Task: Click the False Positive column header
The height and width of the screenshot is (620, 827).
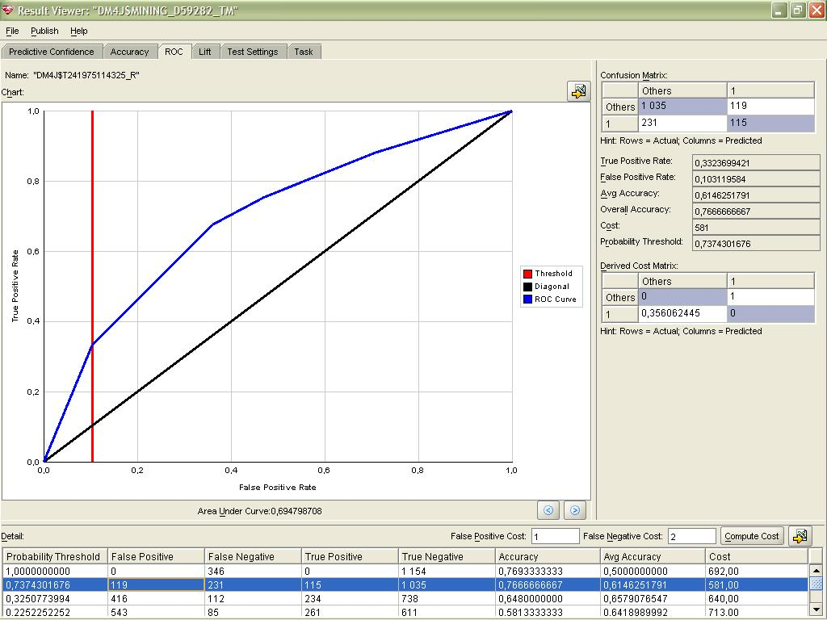Action: [156, 556]
